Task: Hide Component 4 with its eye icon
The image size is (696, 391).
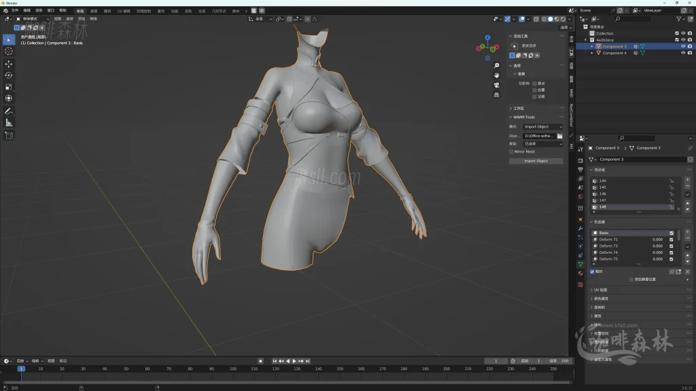Action: tap(683, 53)
